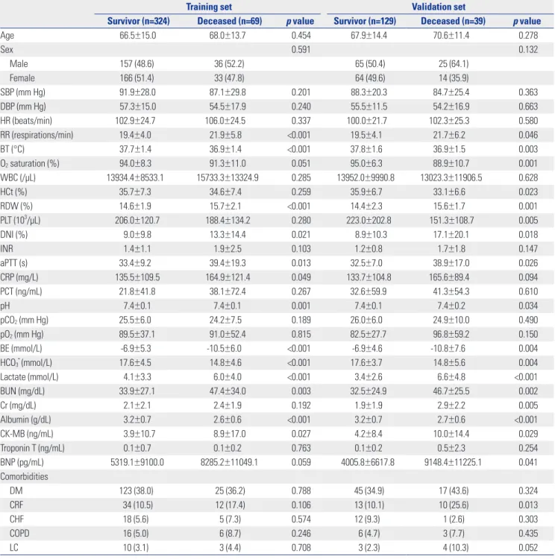The height and width of the screenshot is (559, 555).
Task: Select the 'LC' row label
Action: [14, 549]
